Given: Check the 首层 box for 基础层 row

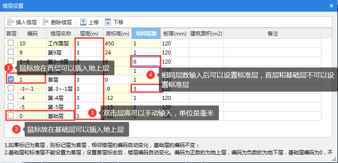Looking at the screenshot, I should point(11,115).
